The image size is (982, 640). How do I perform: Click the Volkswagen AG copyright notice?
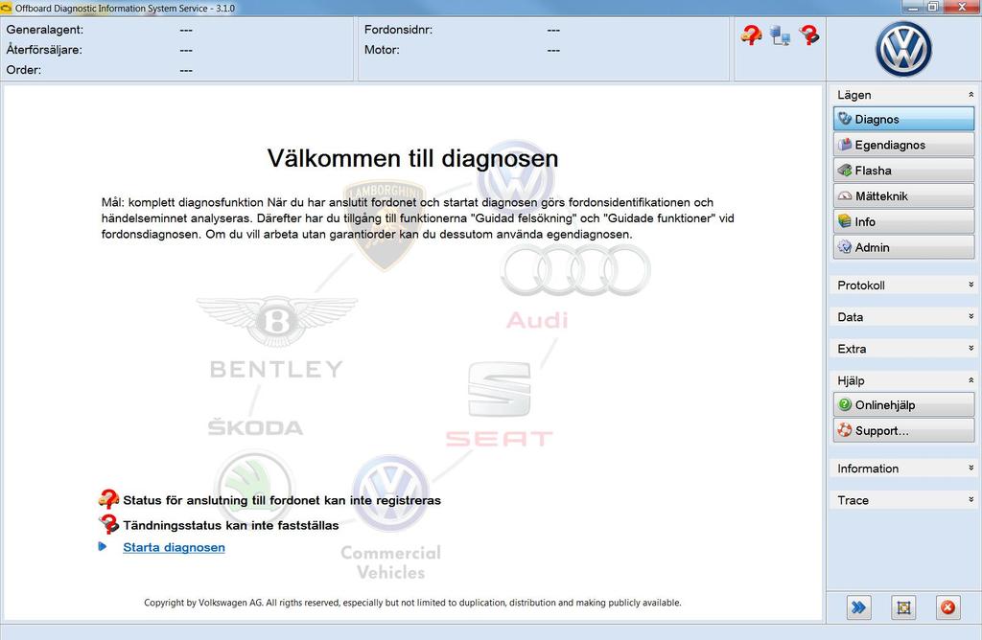click(412, 603)
